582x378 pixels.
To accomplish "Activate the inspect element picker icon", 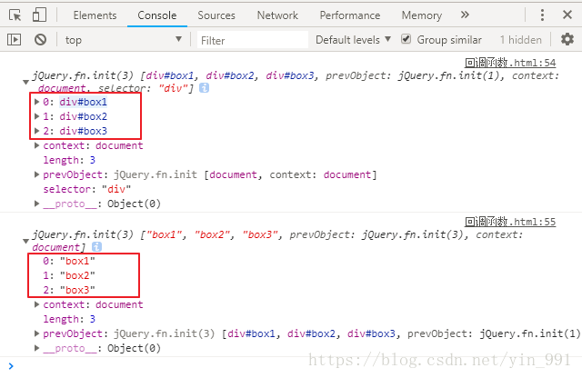I will 15,15.
